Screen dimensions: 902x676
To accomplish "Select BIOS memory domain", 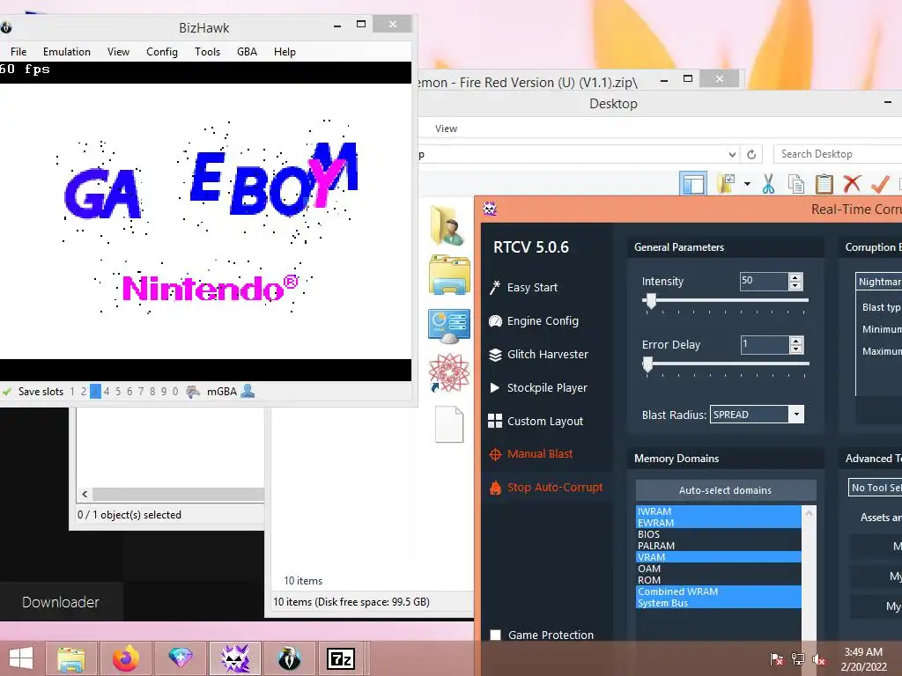I will [718, 534].
